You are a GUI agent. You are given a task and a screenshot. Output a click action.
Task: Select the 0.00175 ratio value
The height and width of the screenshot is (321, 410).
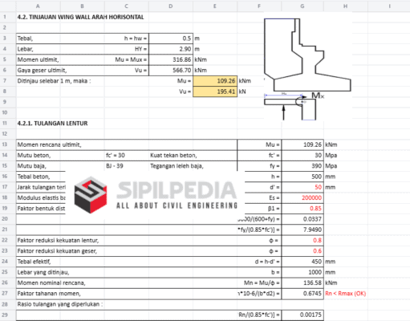[x=302, y=315]
